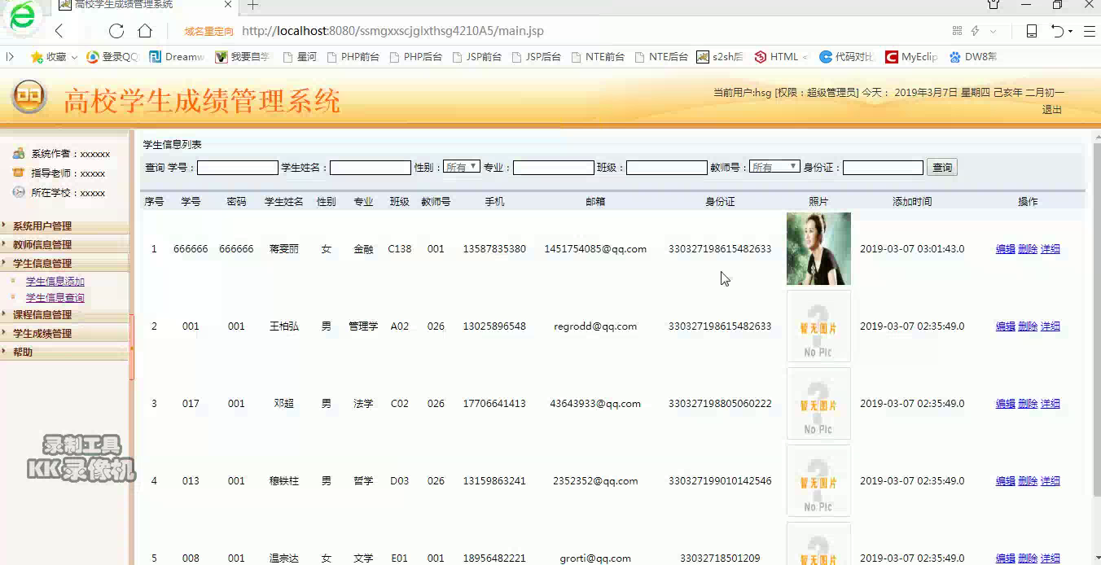Image resolution: width=1101 pixels, height=565 pixels.
Task: Open the PHP前台 bookmark
Action: click(x=353, y=57)
